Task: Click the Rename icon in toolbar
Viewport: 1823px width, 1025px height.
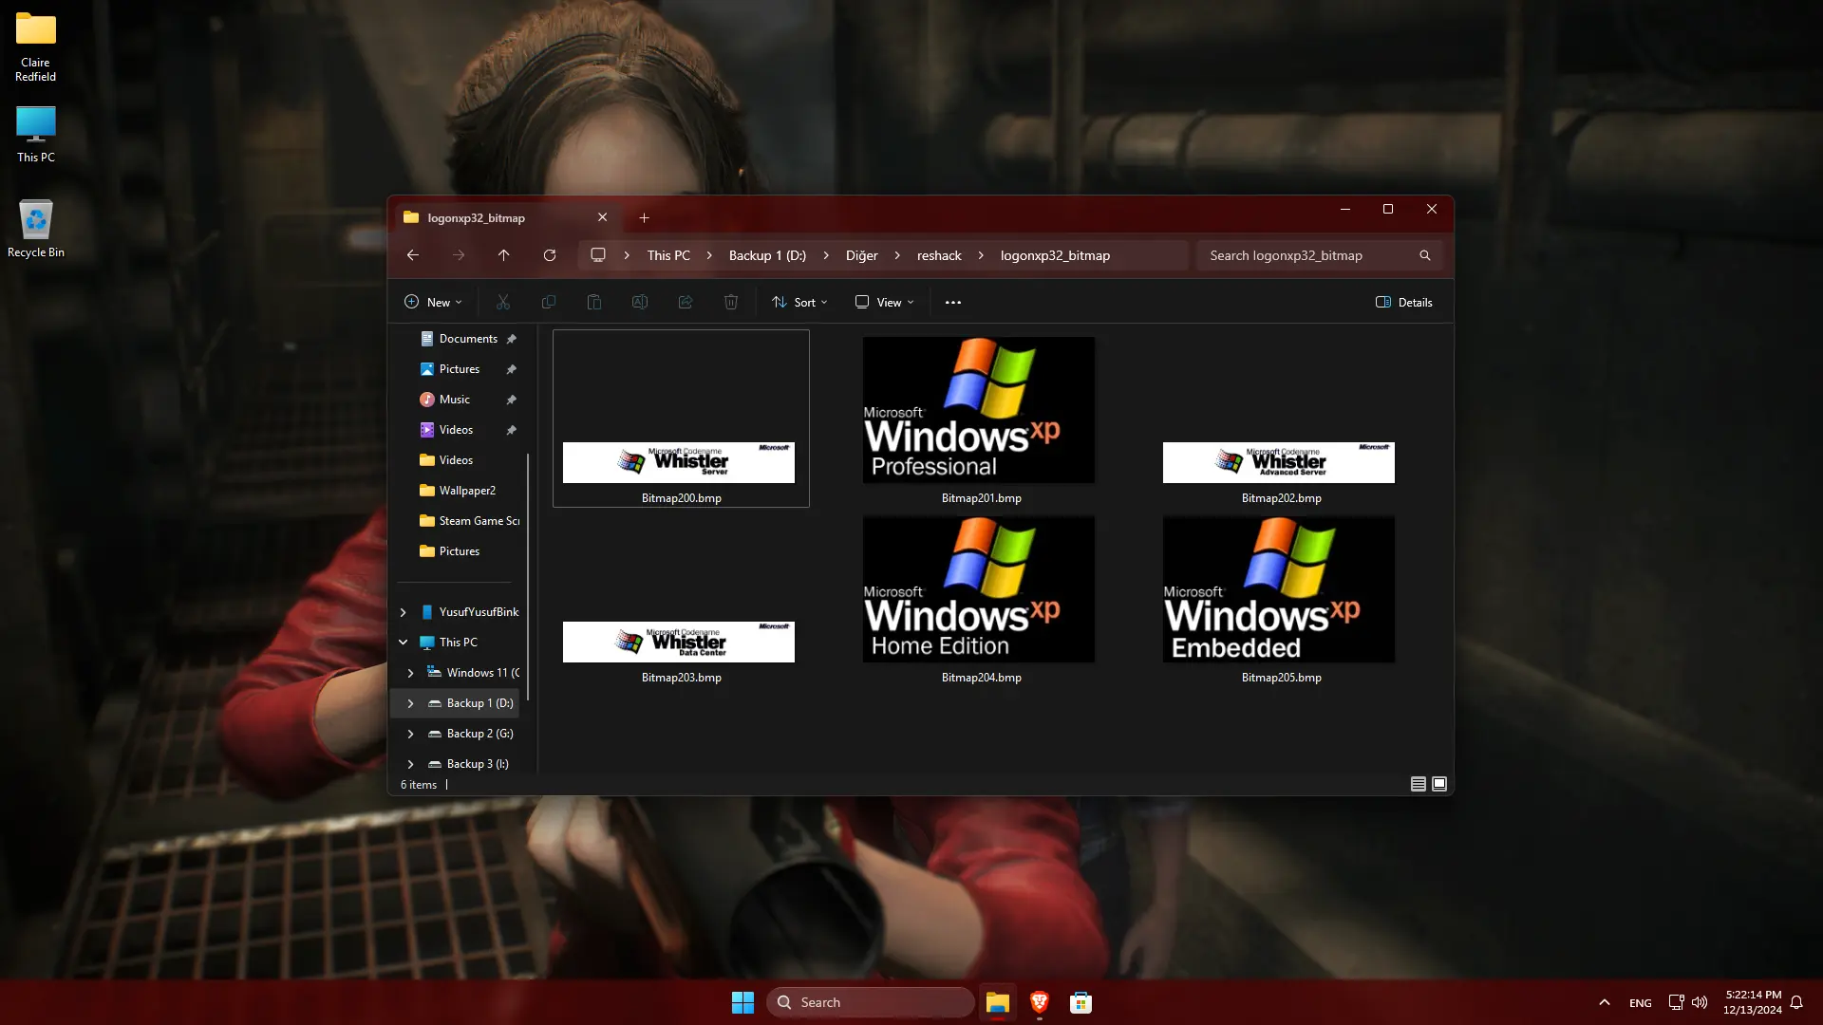Action: point(640,302)
